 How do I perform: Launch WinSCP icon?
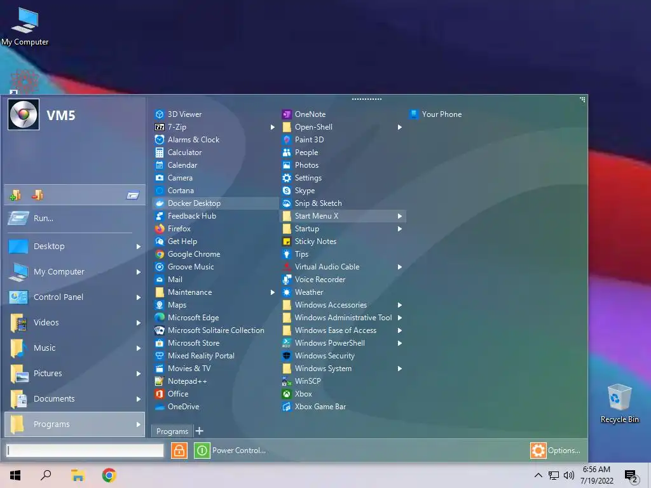pyautogui.click(x=287, y=381)
